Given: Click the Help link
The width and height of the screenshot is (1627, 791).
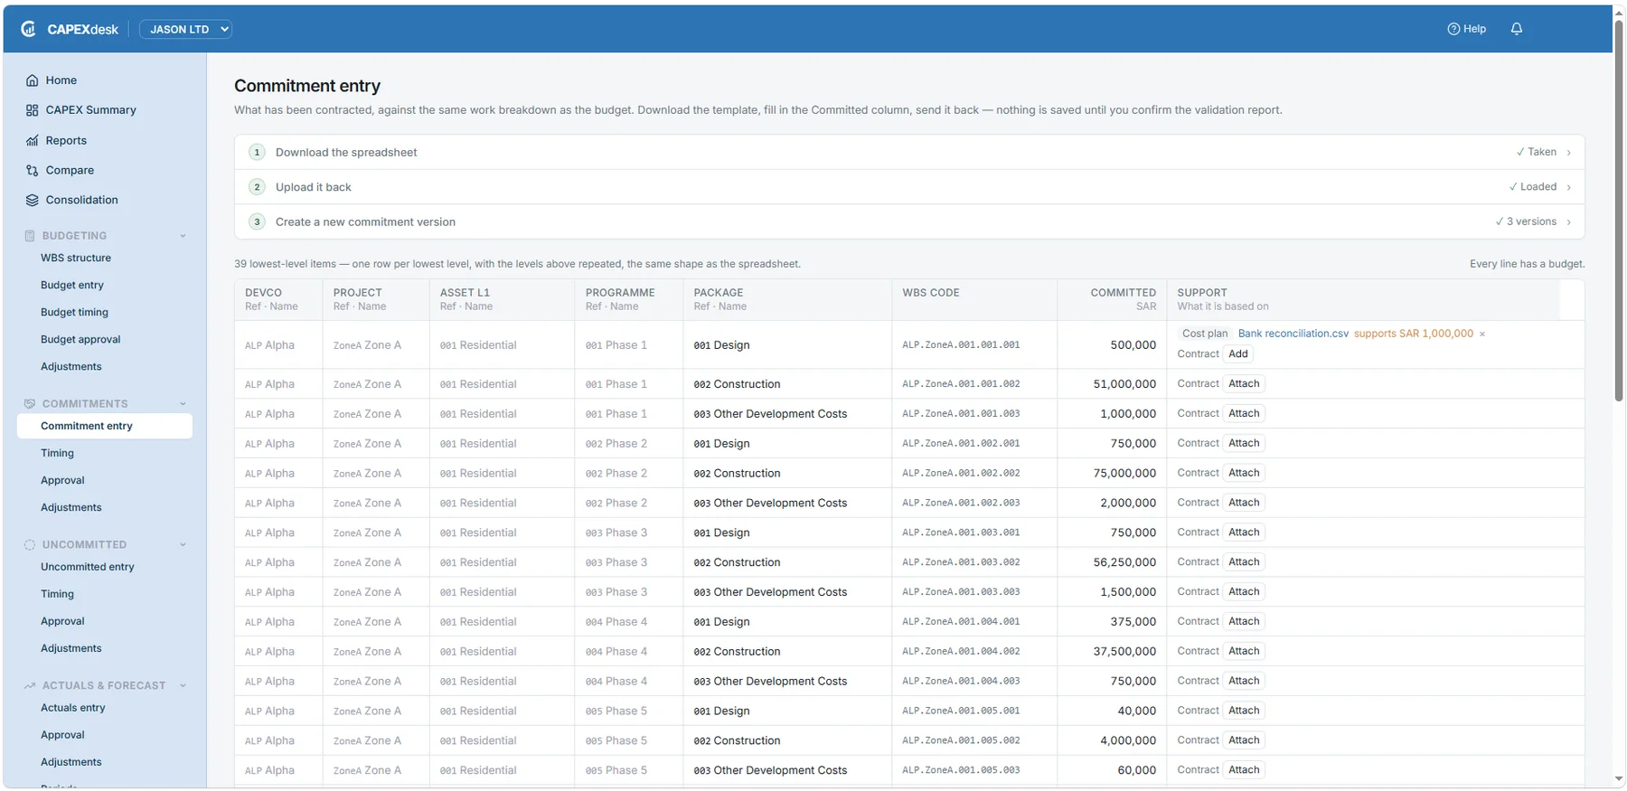Looking at the screenshot, I should click(1466, 29).
